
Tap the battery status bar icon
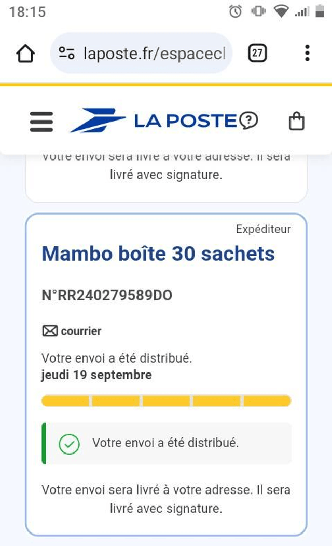tap(320, 11)
